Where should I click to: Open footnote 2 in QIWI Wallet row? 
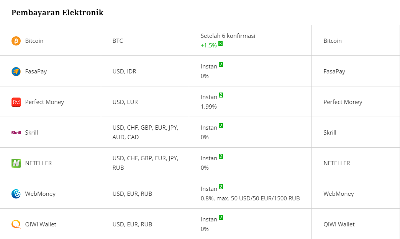point(221,218)
